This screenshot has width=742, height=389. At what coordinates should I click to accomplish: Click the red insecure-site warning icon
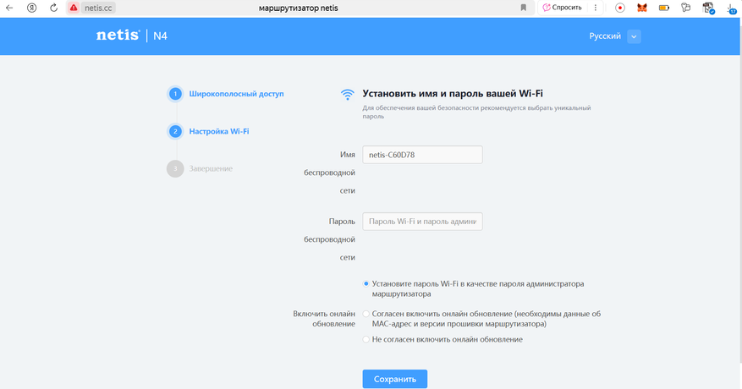(x=74, y=8)
